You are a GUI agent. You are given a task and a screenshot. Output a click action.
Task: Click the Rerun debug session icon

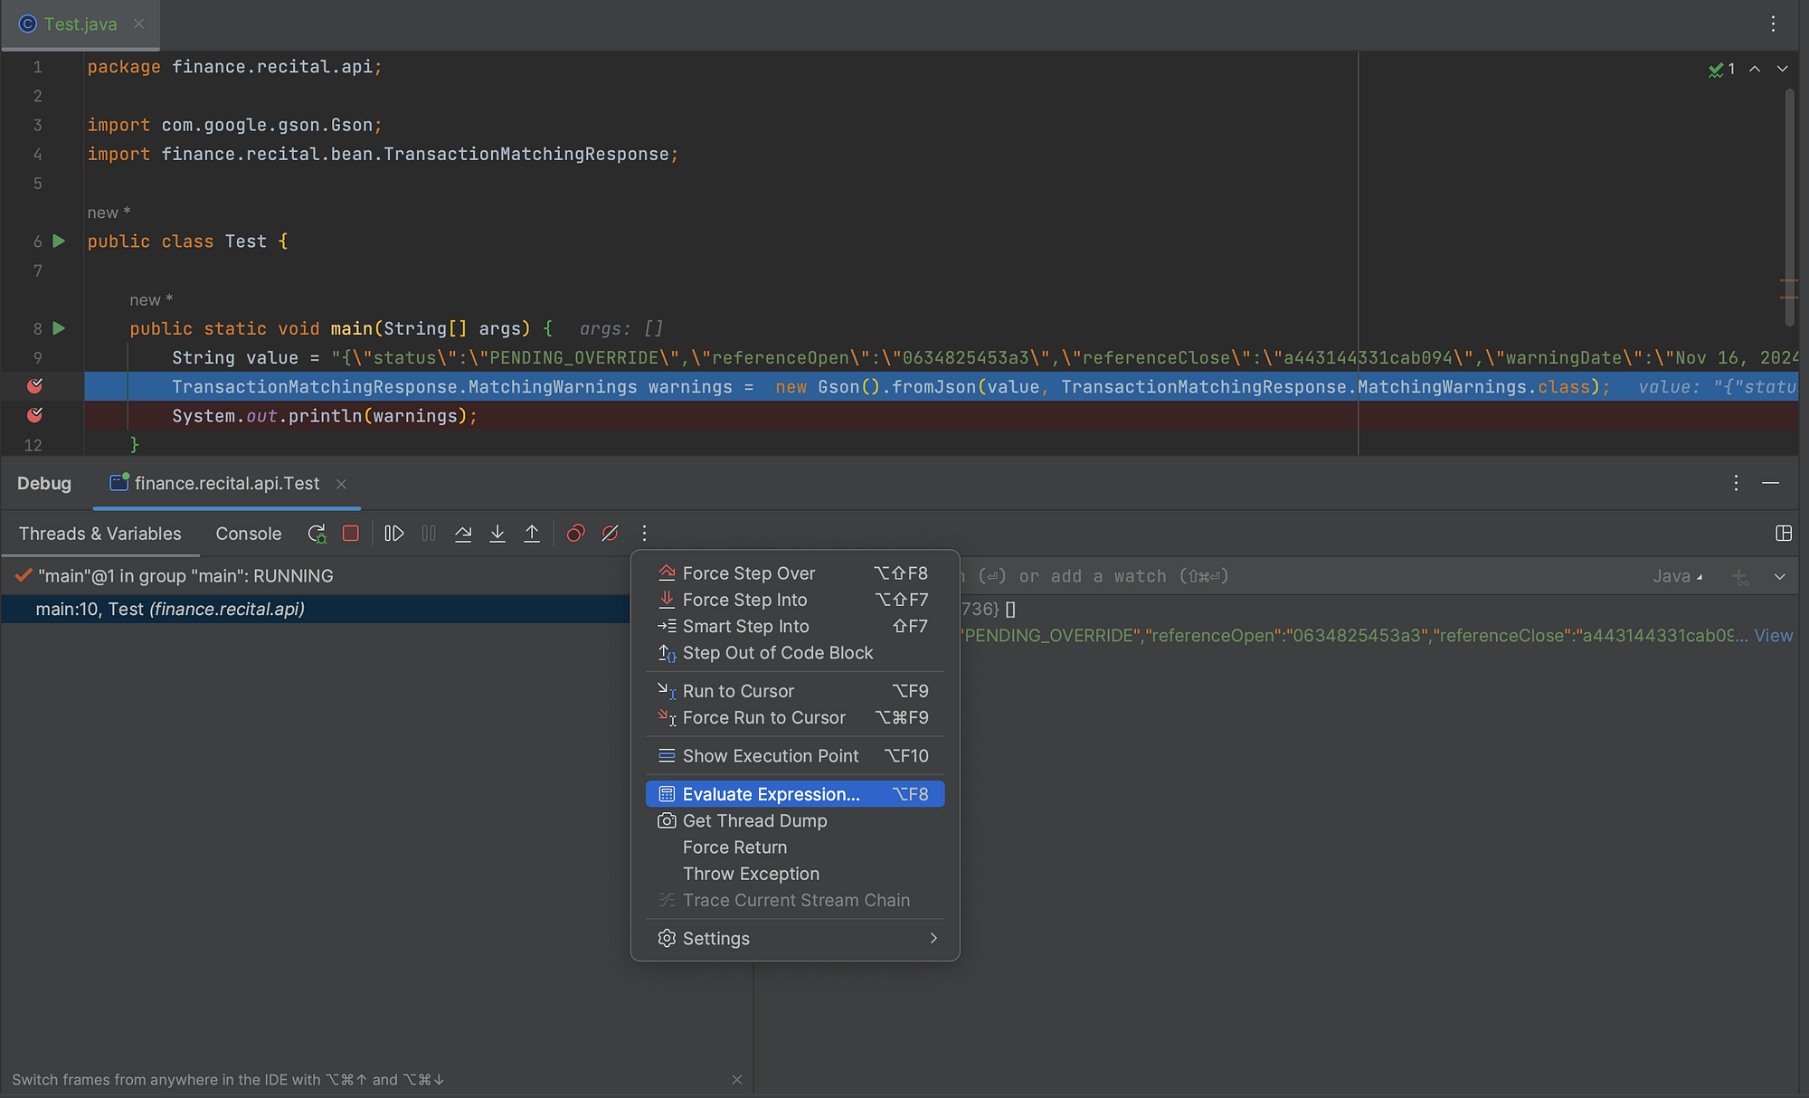point(317,534)
